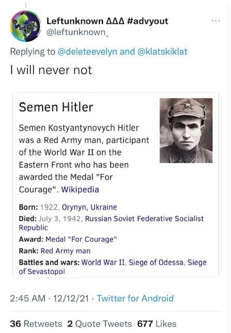This screenshot has height=333, width=231.
Task: Open the Medal "For Courage" award link
Action: pyautogui.click(x=81, y=239)
